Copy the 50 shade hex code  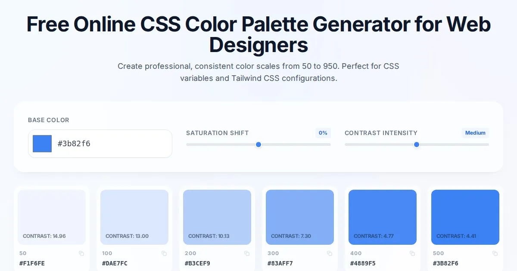pos(81,253)
